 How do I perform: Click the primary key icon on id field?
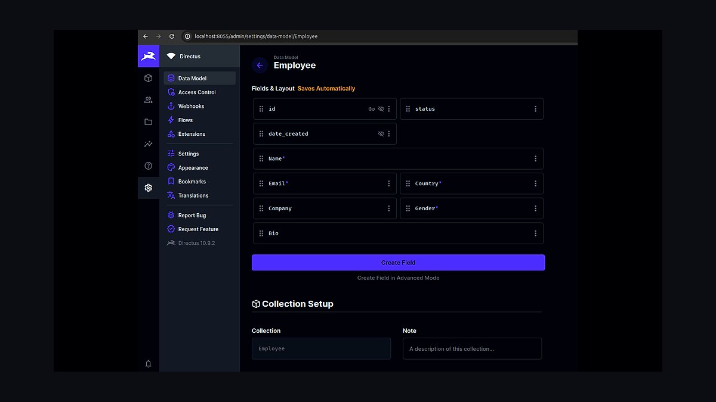tap(371, 109)
